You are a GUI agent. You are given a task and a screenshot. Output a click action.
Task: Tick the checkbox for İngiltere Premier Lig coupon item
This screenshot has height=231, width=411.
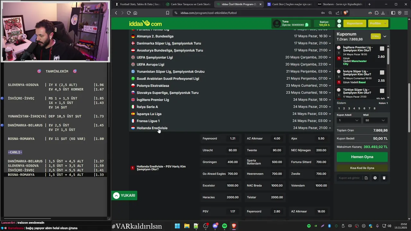tap(382, 48)
